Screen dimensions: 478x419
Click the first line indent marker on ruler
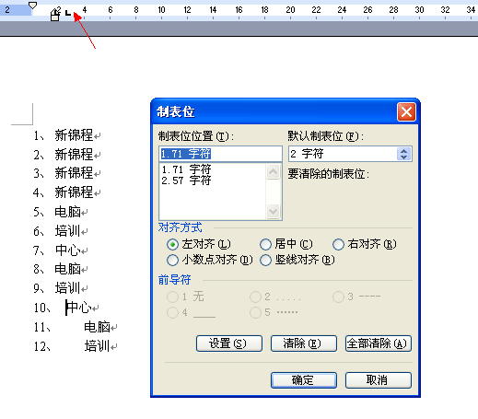(x=32, y=5)
